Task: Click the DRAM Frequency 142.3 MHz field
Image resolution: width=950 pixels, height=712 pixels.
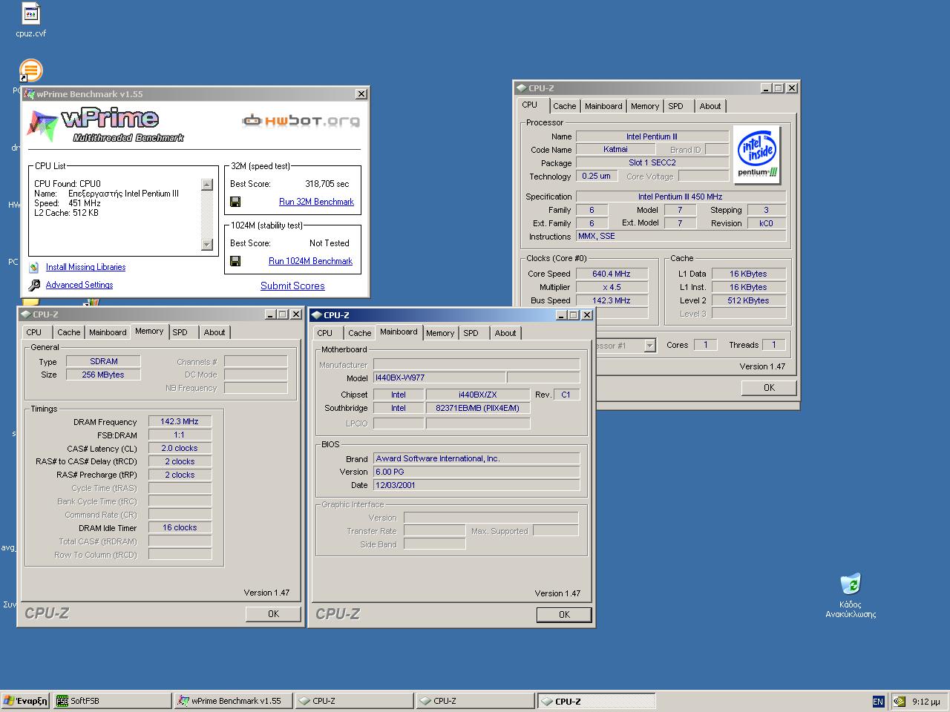Action: (x=180, y=421)
